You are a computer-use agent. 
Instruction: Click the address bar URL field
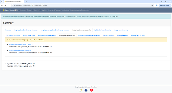tap(81, 5)
